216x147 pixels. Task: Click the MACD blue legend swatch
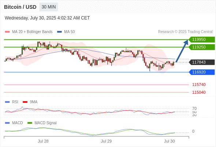point(7,123)
